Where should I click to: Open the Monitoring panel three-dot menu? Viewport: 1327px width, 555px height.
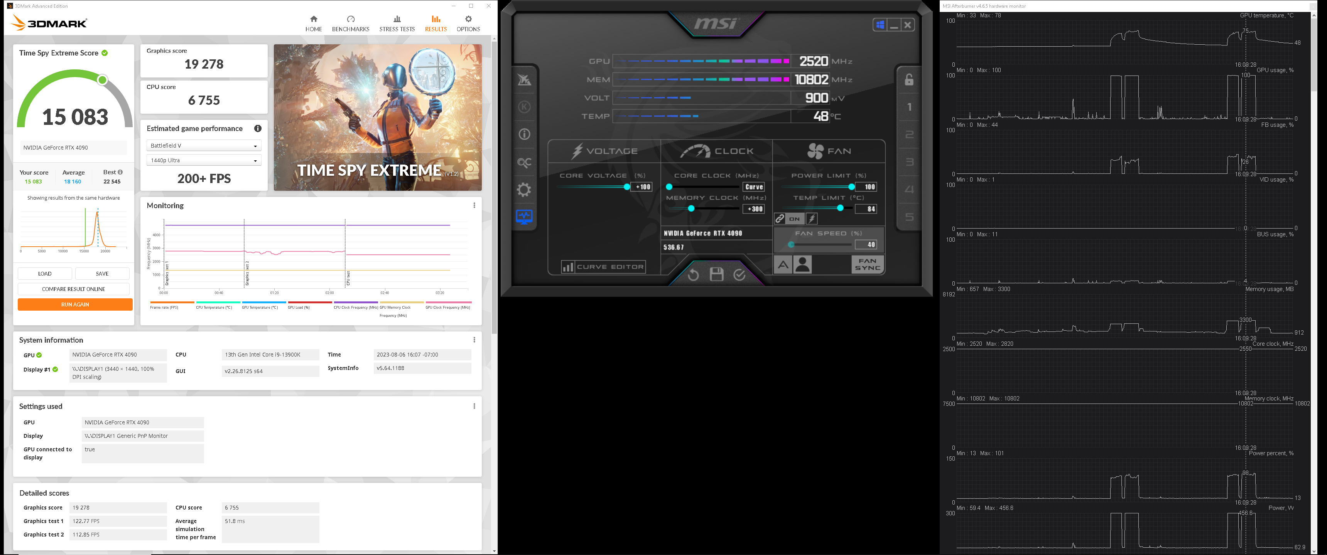(474, 205)
